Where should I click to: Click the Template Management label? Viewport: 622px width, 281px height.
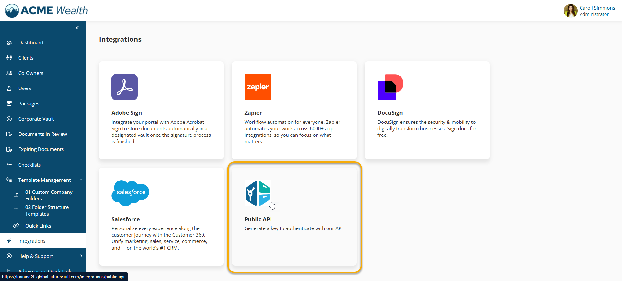tap(45, 180)
